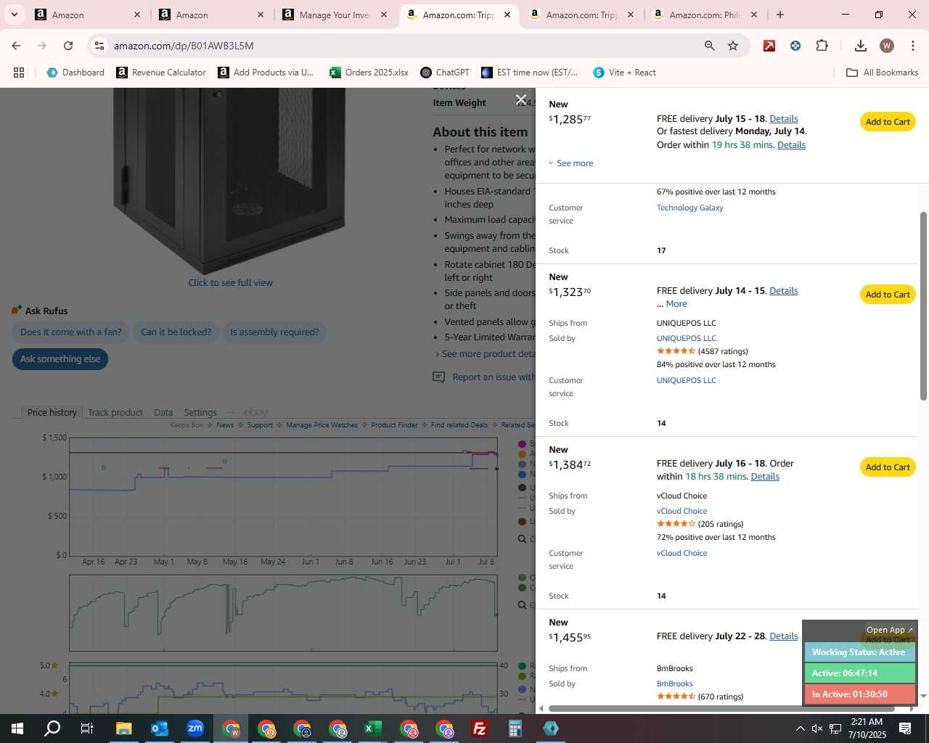
Task: Open Details link for July 22 - 28 delivery
Action: pos(783,636)
